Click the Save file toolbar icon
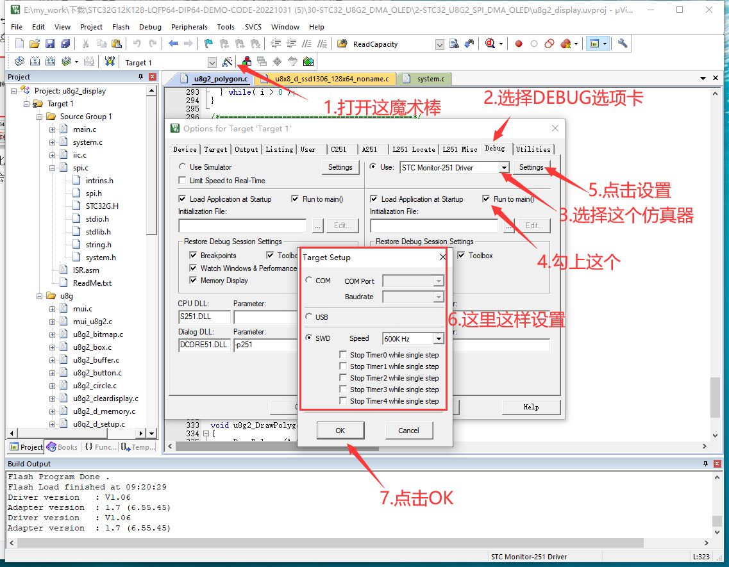This screenshot has width=729, height=567. click(x=50, y=44)
